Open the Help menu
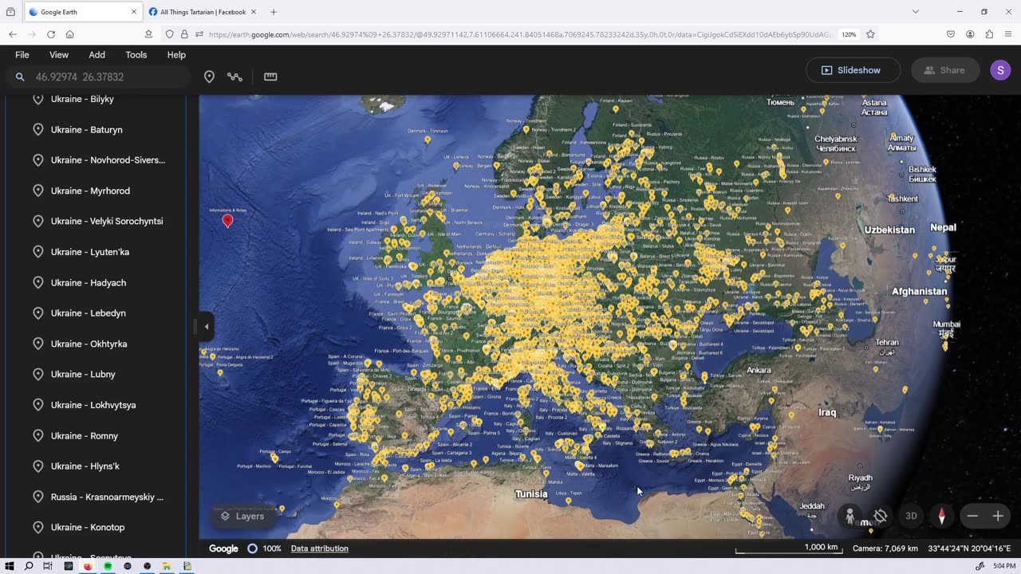Image resolution: width=1021 pixels, height=574 pixels. 176,55
